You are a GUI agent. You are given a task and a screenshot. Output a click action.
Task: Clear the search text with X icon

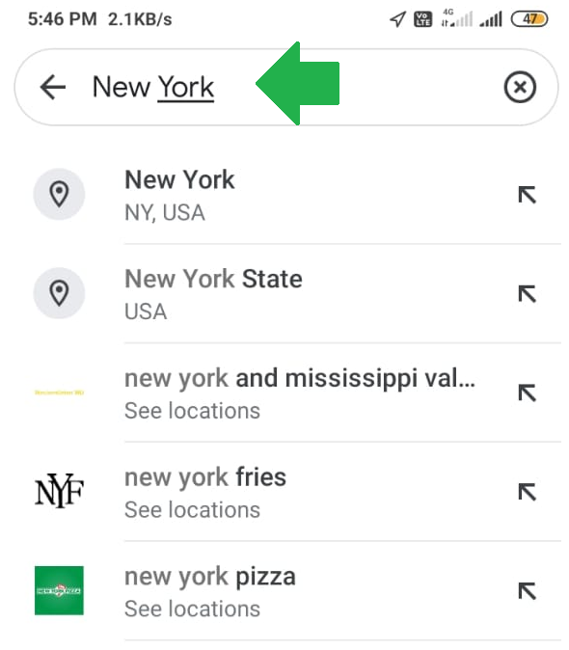pos(520,87)
